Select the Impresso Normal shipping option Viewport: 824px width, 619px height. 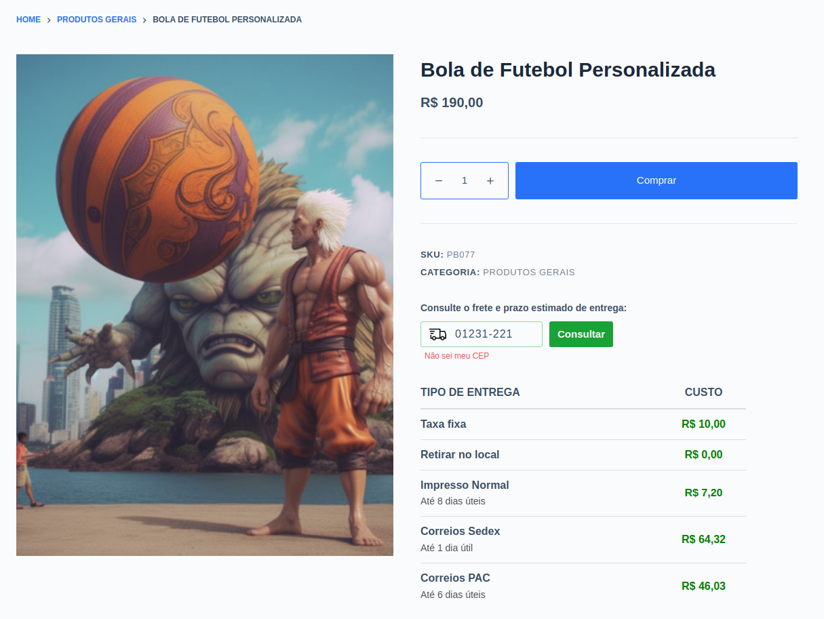tap(583, 493)
